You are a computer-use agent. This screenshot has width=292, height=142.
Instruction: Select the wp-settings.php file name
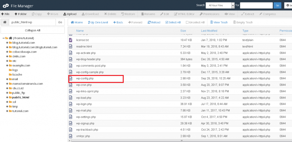(86, 117)
